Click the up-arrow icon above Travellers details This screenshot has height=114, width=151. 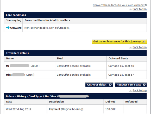click(x=130, y=47)
